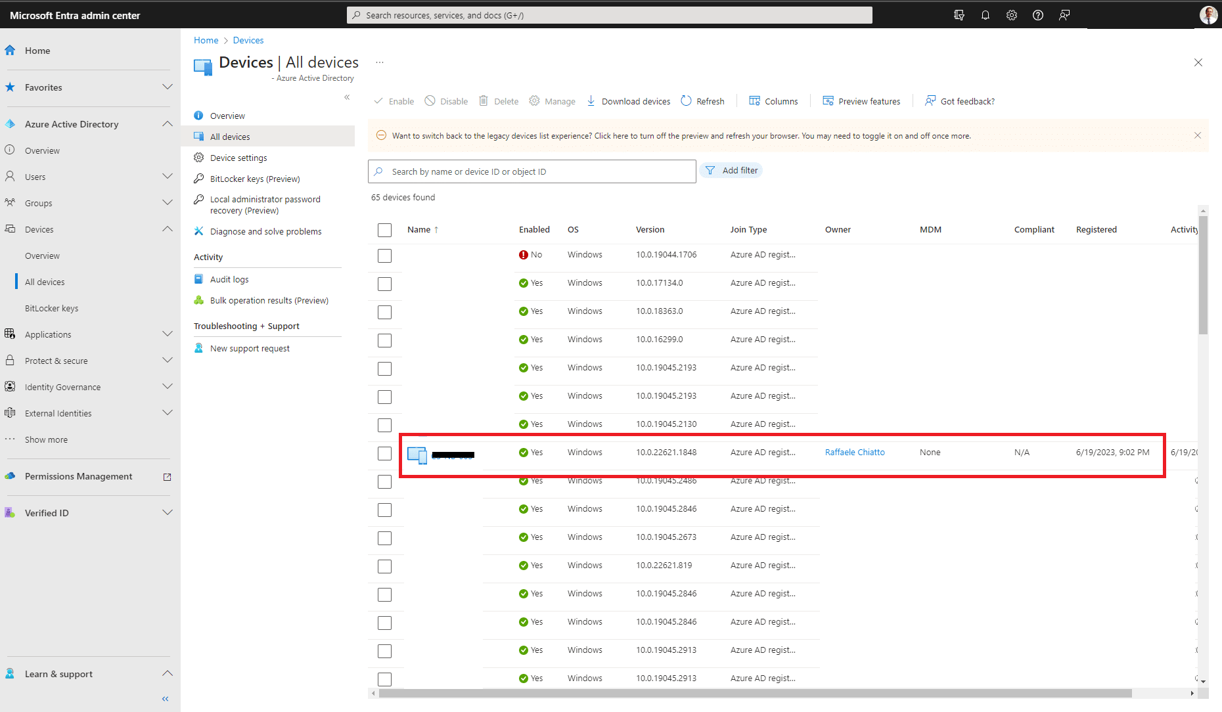Image resolution: width=1222 pixels, height=712 pixels.
Task: Click the Azure Active Directory diamond icon
Action: click(x=10, y=123)
